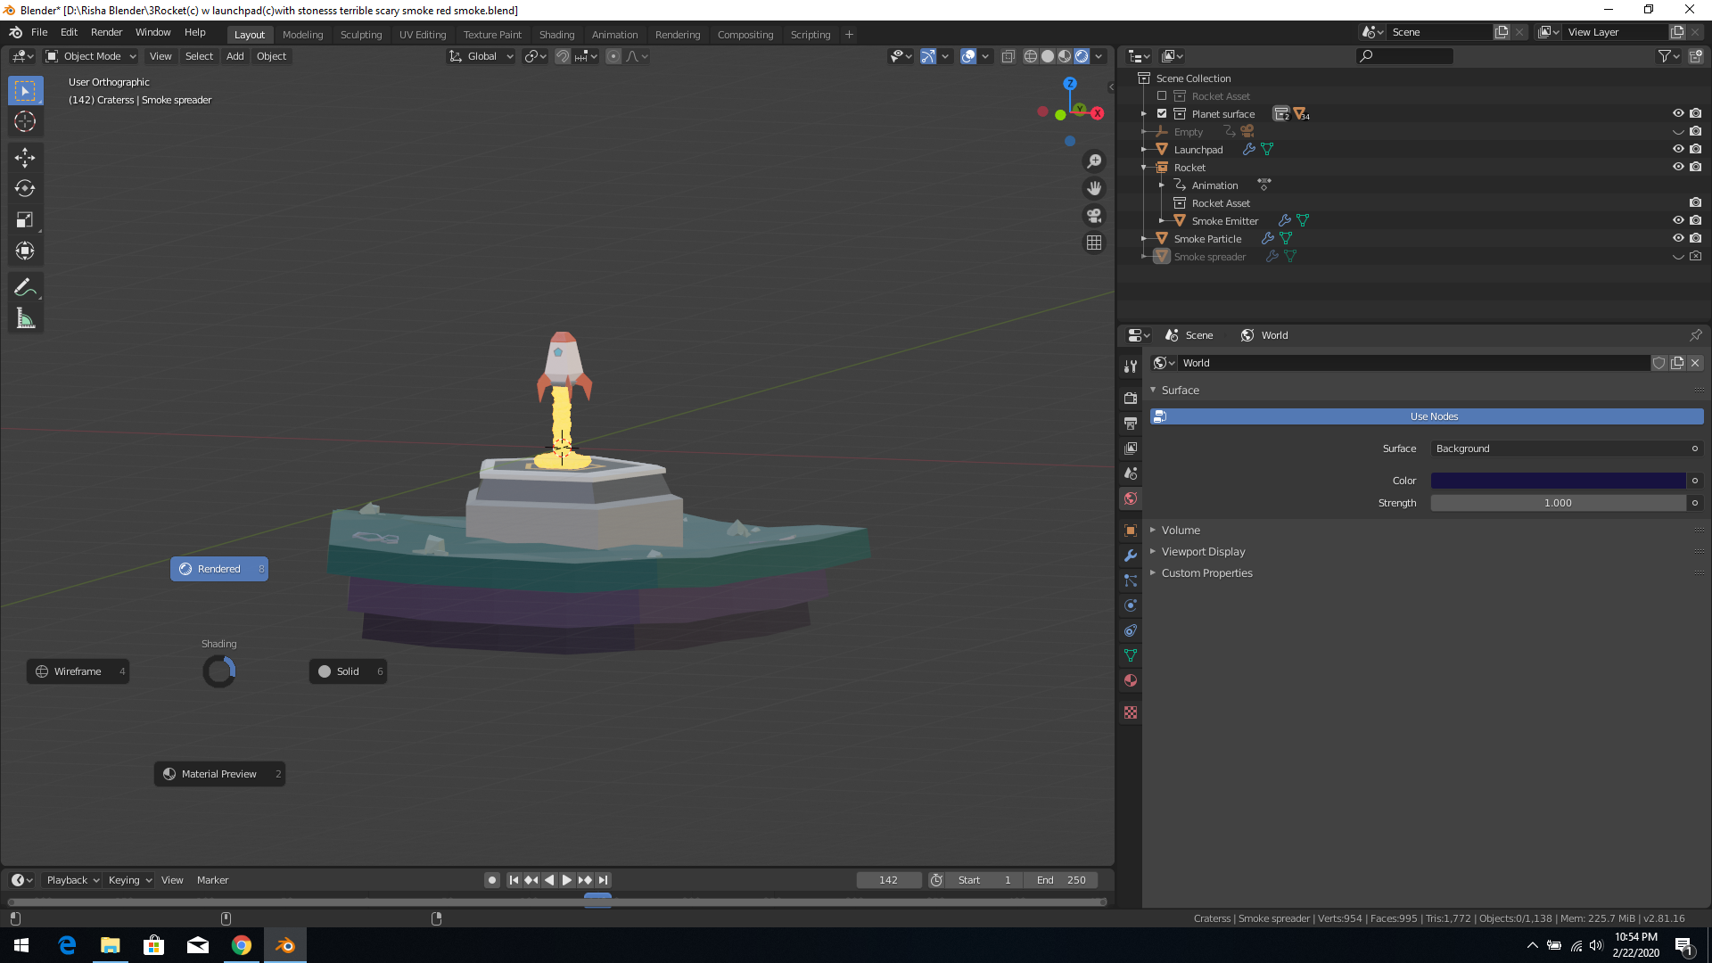This screenshot has width=1712, height=963.
Task: Open the Render menu
Action: point(106,32)
